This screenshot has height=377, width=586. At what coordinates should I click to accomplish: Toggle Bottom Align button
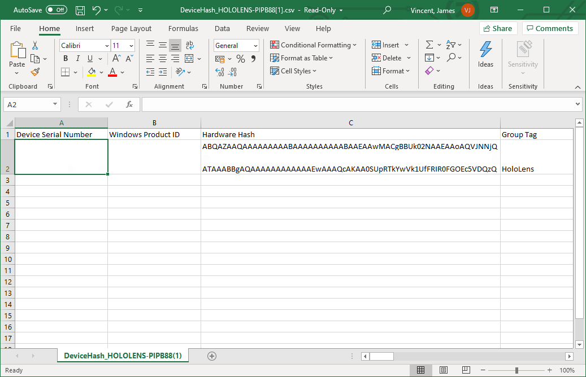[x=175, y=45]
